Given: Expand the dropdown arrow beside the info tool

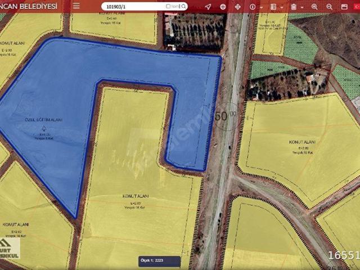Looking at the screenshot, I should (x=261, y=7).
